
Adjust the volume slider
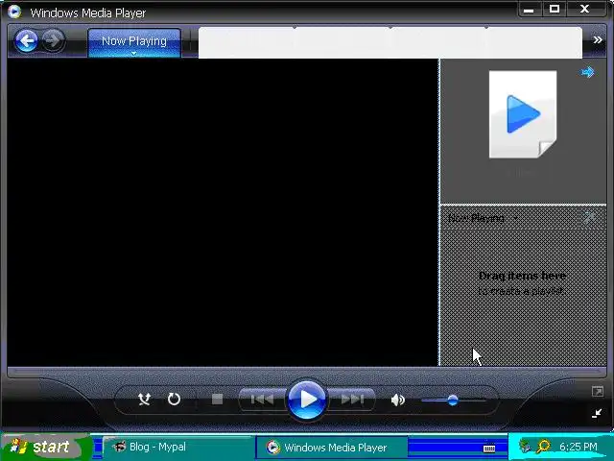[453, 400]
